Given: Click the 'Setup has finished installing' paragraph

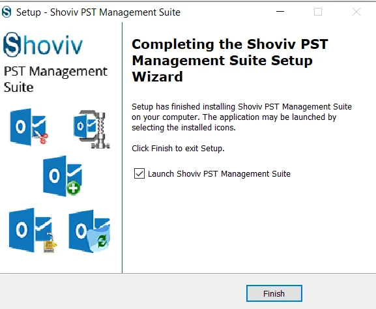Looking at the screenshot, I should (242, 117).
